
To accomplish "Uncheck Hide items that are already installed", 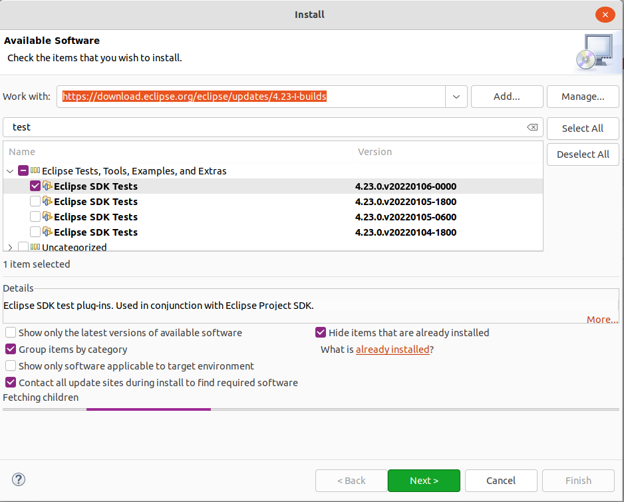I will [321, 332].
